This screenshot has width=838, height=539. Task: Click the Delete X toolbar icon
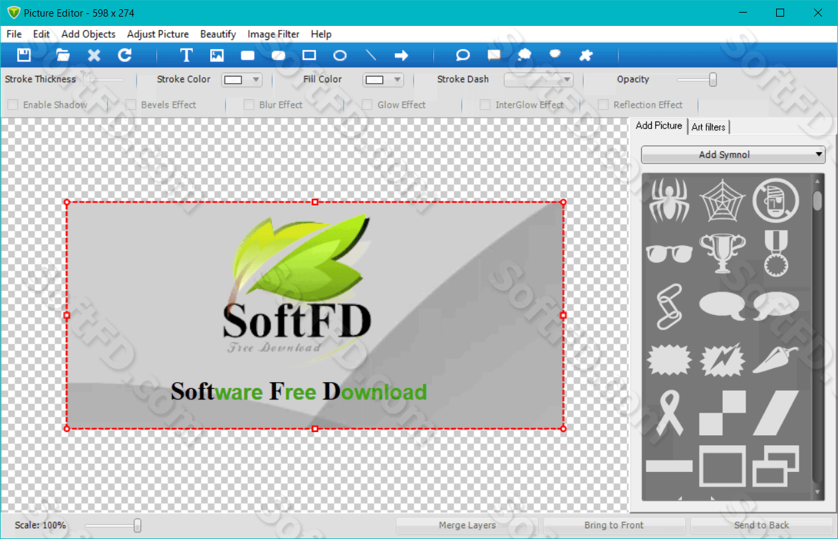click(x=94, y=55)
